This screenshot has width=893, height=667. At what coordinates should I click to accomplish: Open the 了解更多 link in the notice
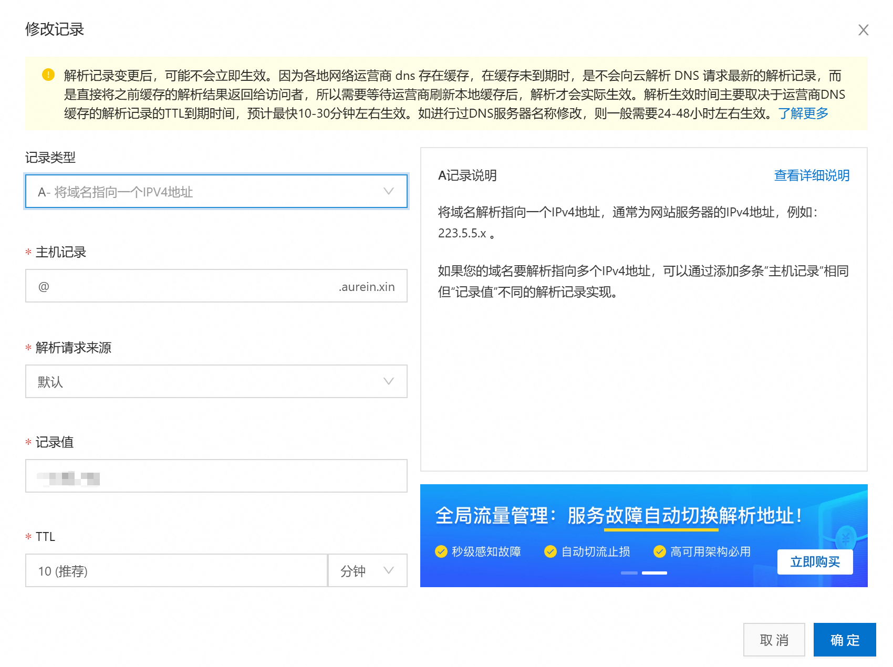(x=803, y=113)
